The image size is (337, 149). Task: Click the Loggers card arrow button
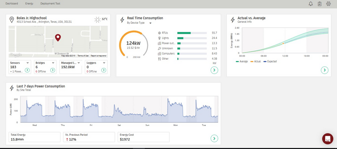click(103, 70)
